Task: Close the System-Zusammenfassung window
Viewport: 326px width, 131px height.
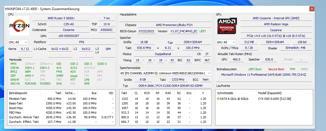Action: click(x=312, y=9)
